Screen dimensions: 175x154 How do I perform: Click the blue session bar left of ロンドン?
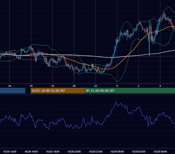point(13,91)
